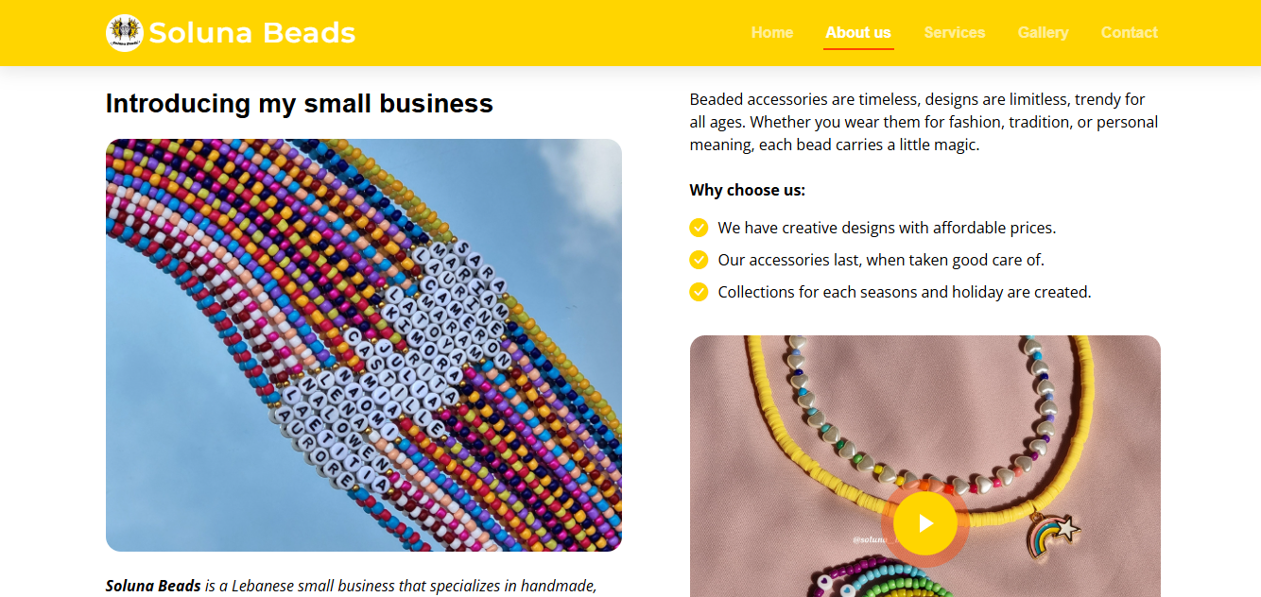Click checkmark icon beside accessories last line

(x=699, y=260)
